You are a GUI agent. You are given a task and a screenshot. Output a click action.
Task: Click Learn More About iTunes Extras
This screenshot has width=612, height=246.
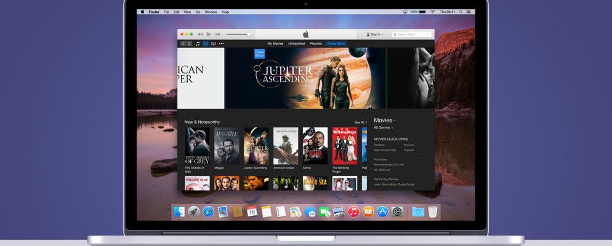(394, 184)
